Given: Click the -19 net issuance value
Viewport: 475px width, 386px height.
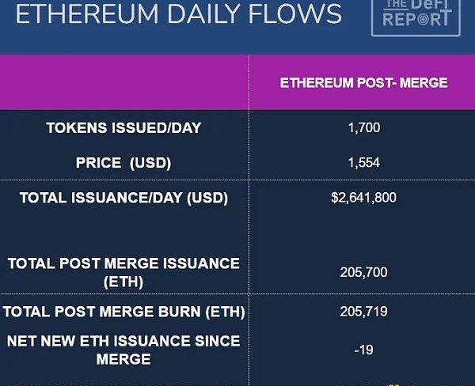Looking at the screenshot, I should [363, 350].
